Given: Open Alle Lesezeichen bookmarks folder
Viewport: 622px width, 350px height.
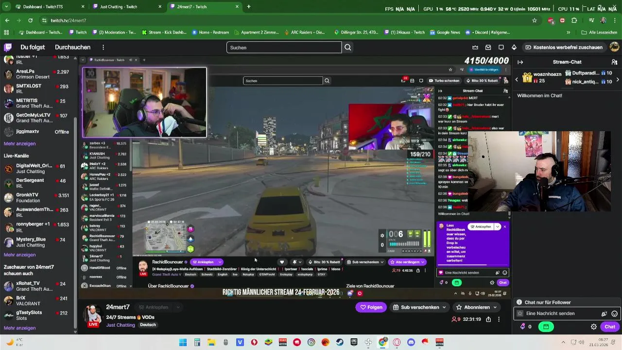Looking at the screenshot, I should tap(600, 32).
